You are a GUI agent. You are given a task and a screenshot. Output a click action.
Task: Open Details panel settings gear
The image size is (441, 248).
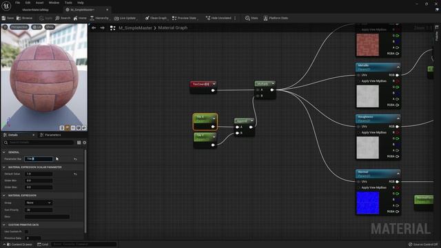(x=84, y=143)
